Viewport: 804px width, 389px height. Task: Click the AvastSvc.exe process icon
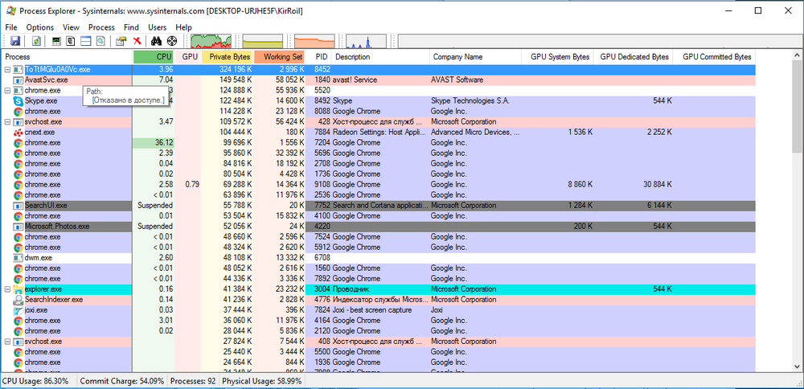coord(18,80)
